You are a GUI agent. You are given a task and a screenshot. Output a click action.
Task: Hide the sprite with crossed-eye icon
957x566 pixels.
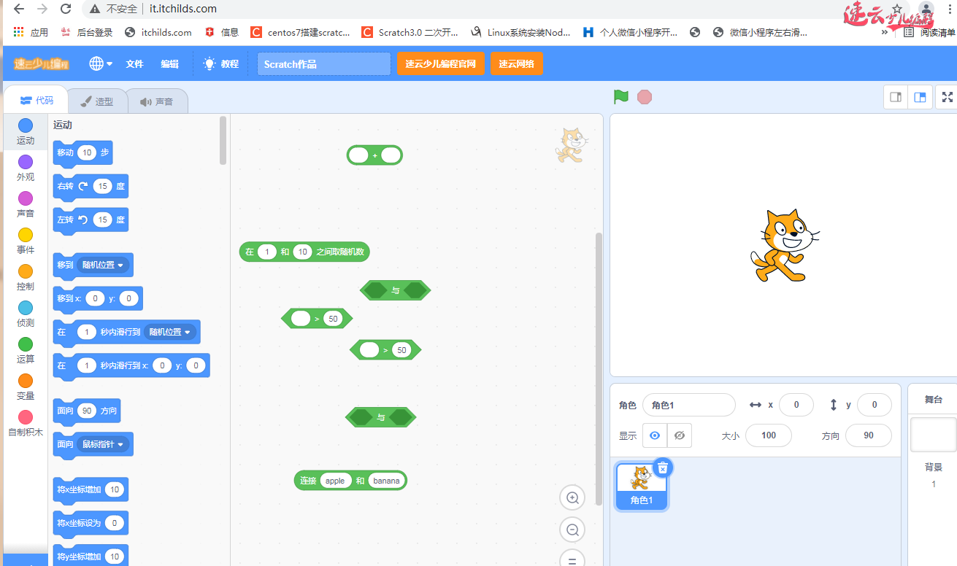pos(680,435)
